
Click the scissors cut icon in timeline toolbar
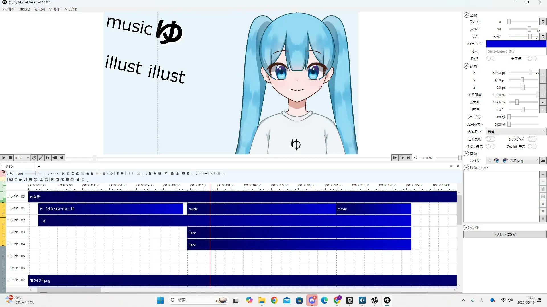63,173
